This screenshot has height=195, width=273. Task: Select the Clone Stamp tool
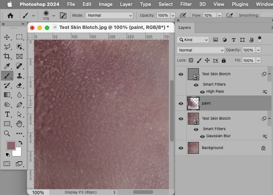(x=19, y=76)
